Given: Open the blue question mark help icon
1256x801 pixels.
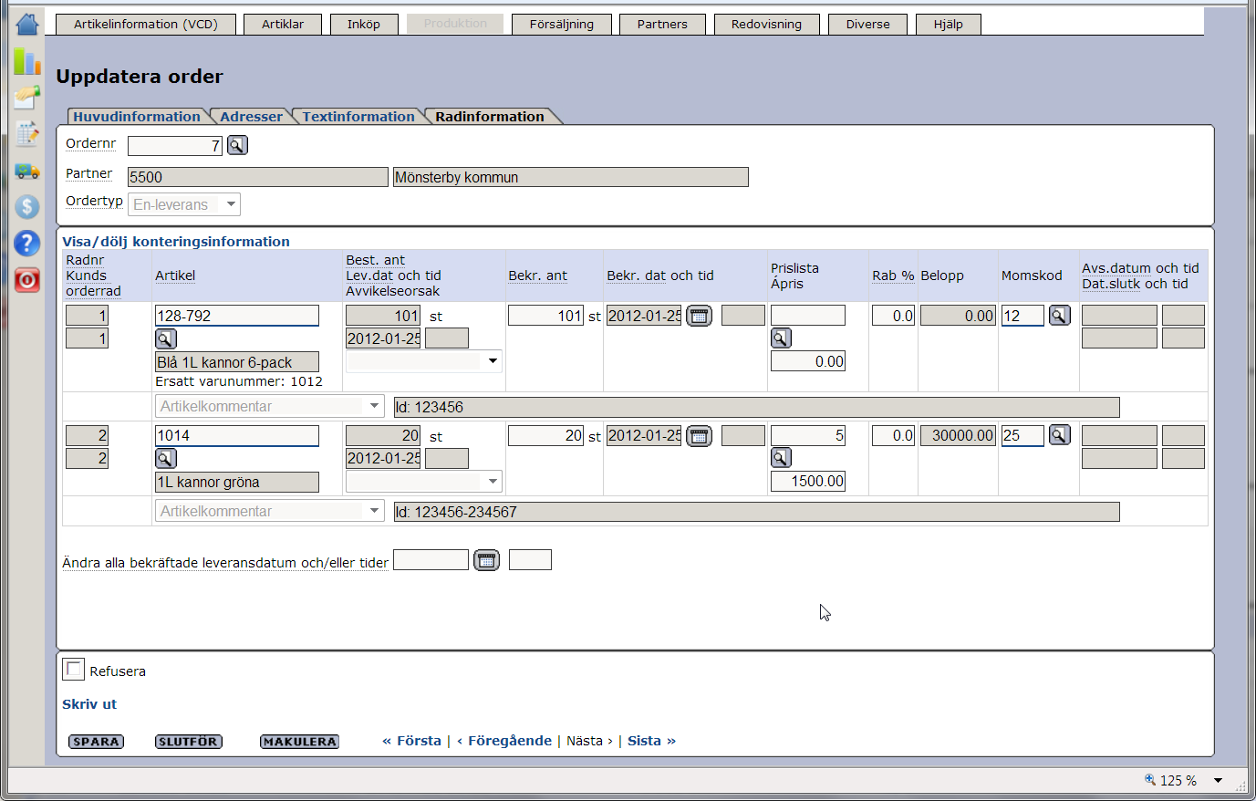Looking at the screenshot, I should 27,244.
